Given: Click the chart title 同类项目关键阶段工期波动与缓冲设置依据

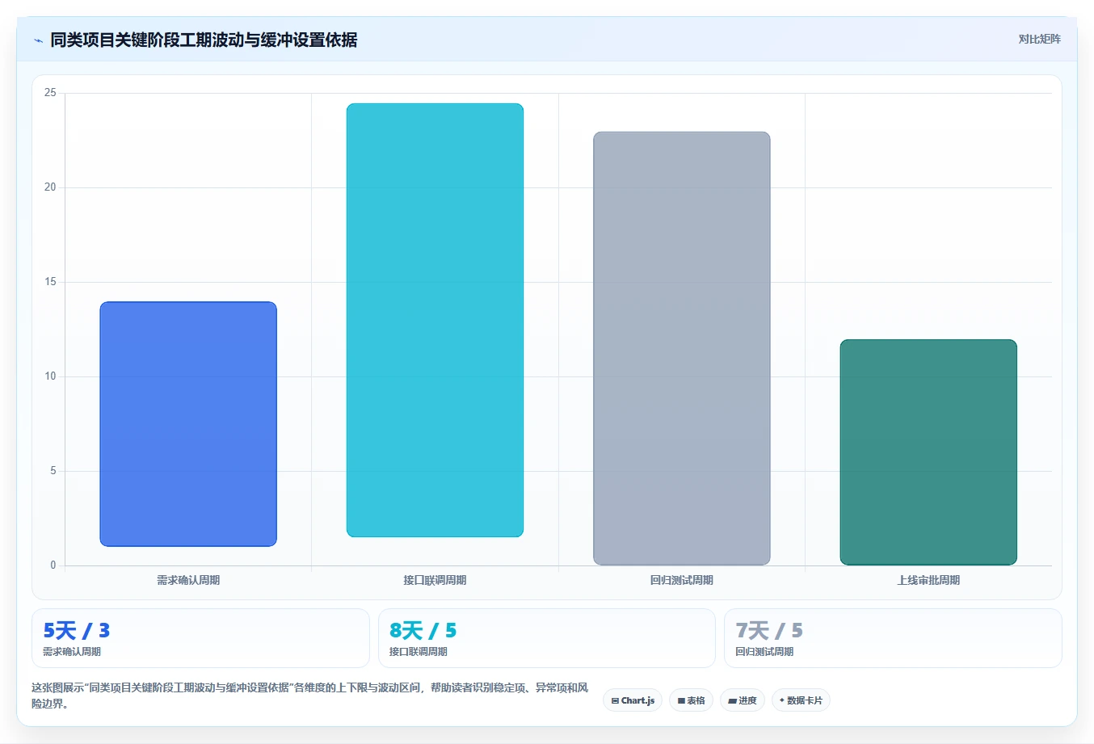Looking at the screenshot, I should [x=204, y=40].
